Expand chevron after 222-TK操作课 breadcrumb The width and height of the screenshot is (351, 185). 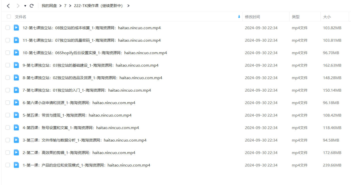pos(128,6)
